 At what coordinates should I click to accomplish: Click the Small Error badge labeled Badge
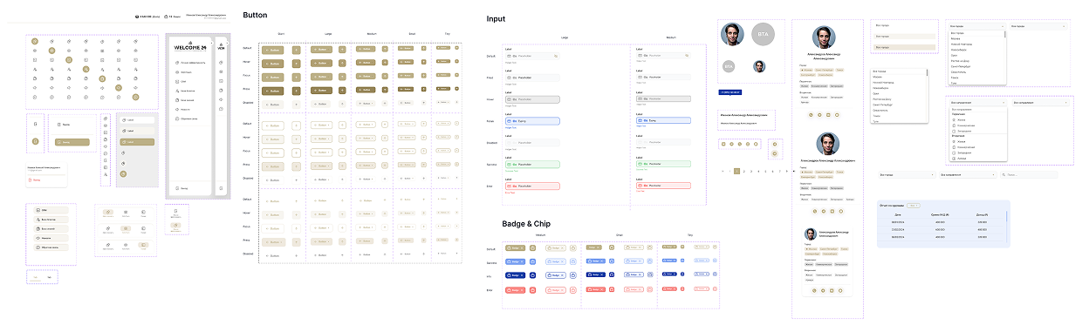(597, 288)
